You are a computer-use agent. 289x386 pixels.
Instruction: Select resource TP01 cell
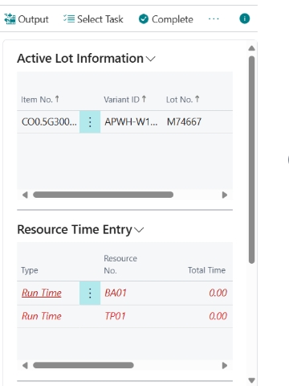(115, 316)
